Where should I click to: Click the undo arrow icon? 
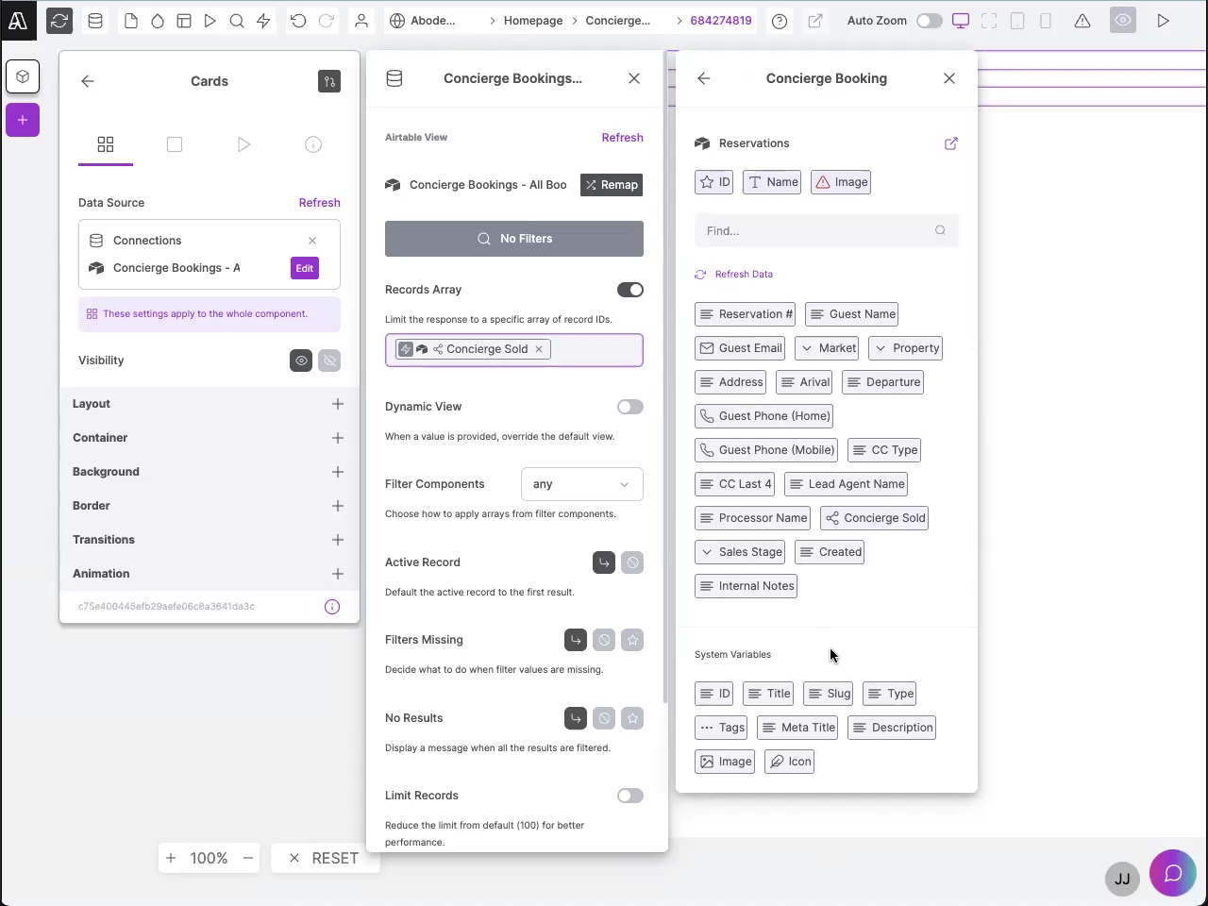298,20
